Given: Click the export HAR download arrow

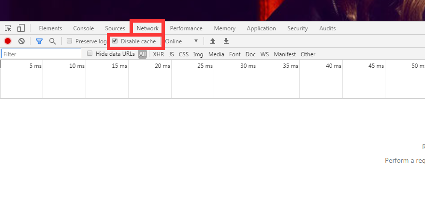Looking at the screenshot, I should [226, 41].
